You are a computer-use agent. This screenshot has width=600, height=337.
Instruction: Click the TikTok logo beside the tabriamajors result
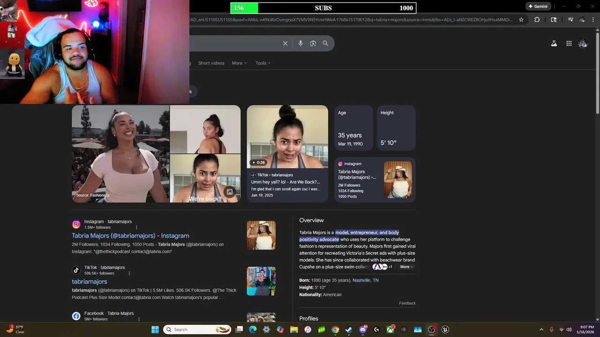click(76, 270)
